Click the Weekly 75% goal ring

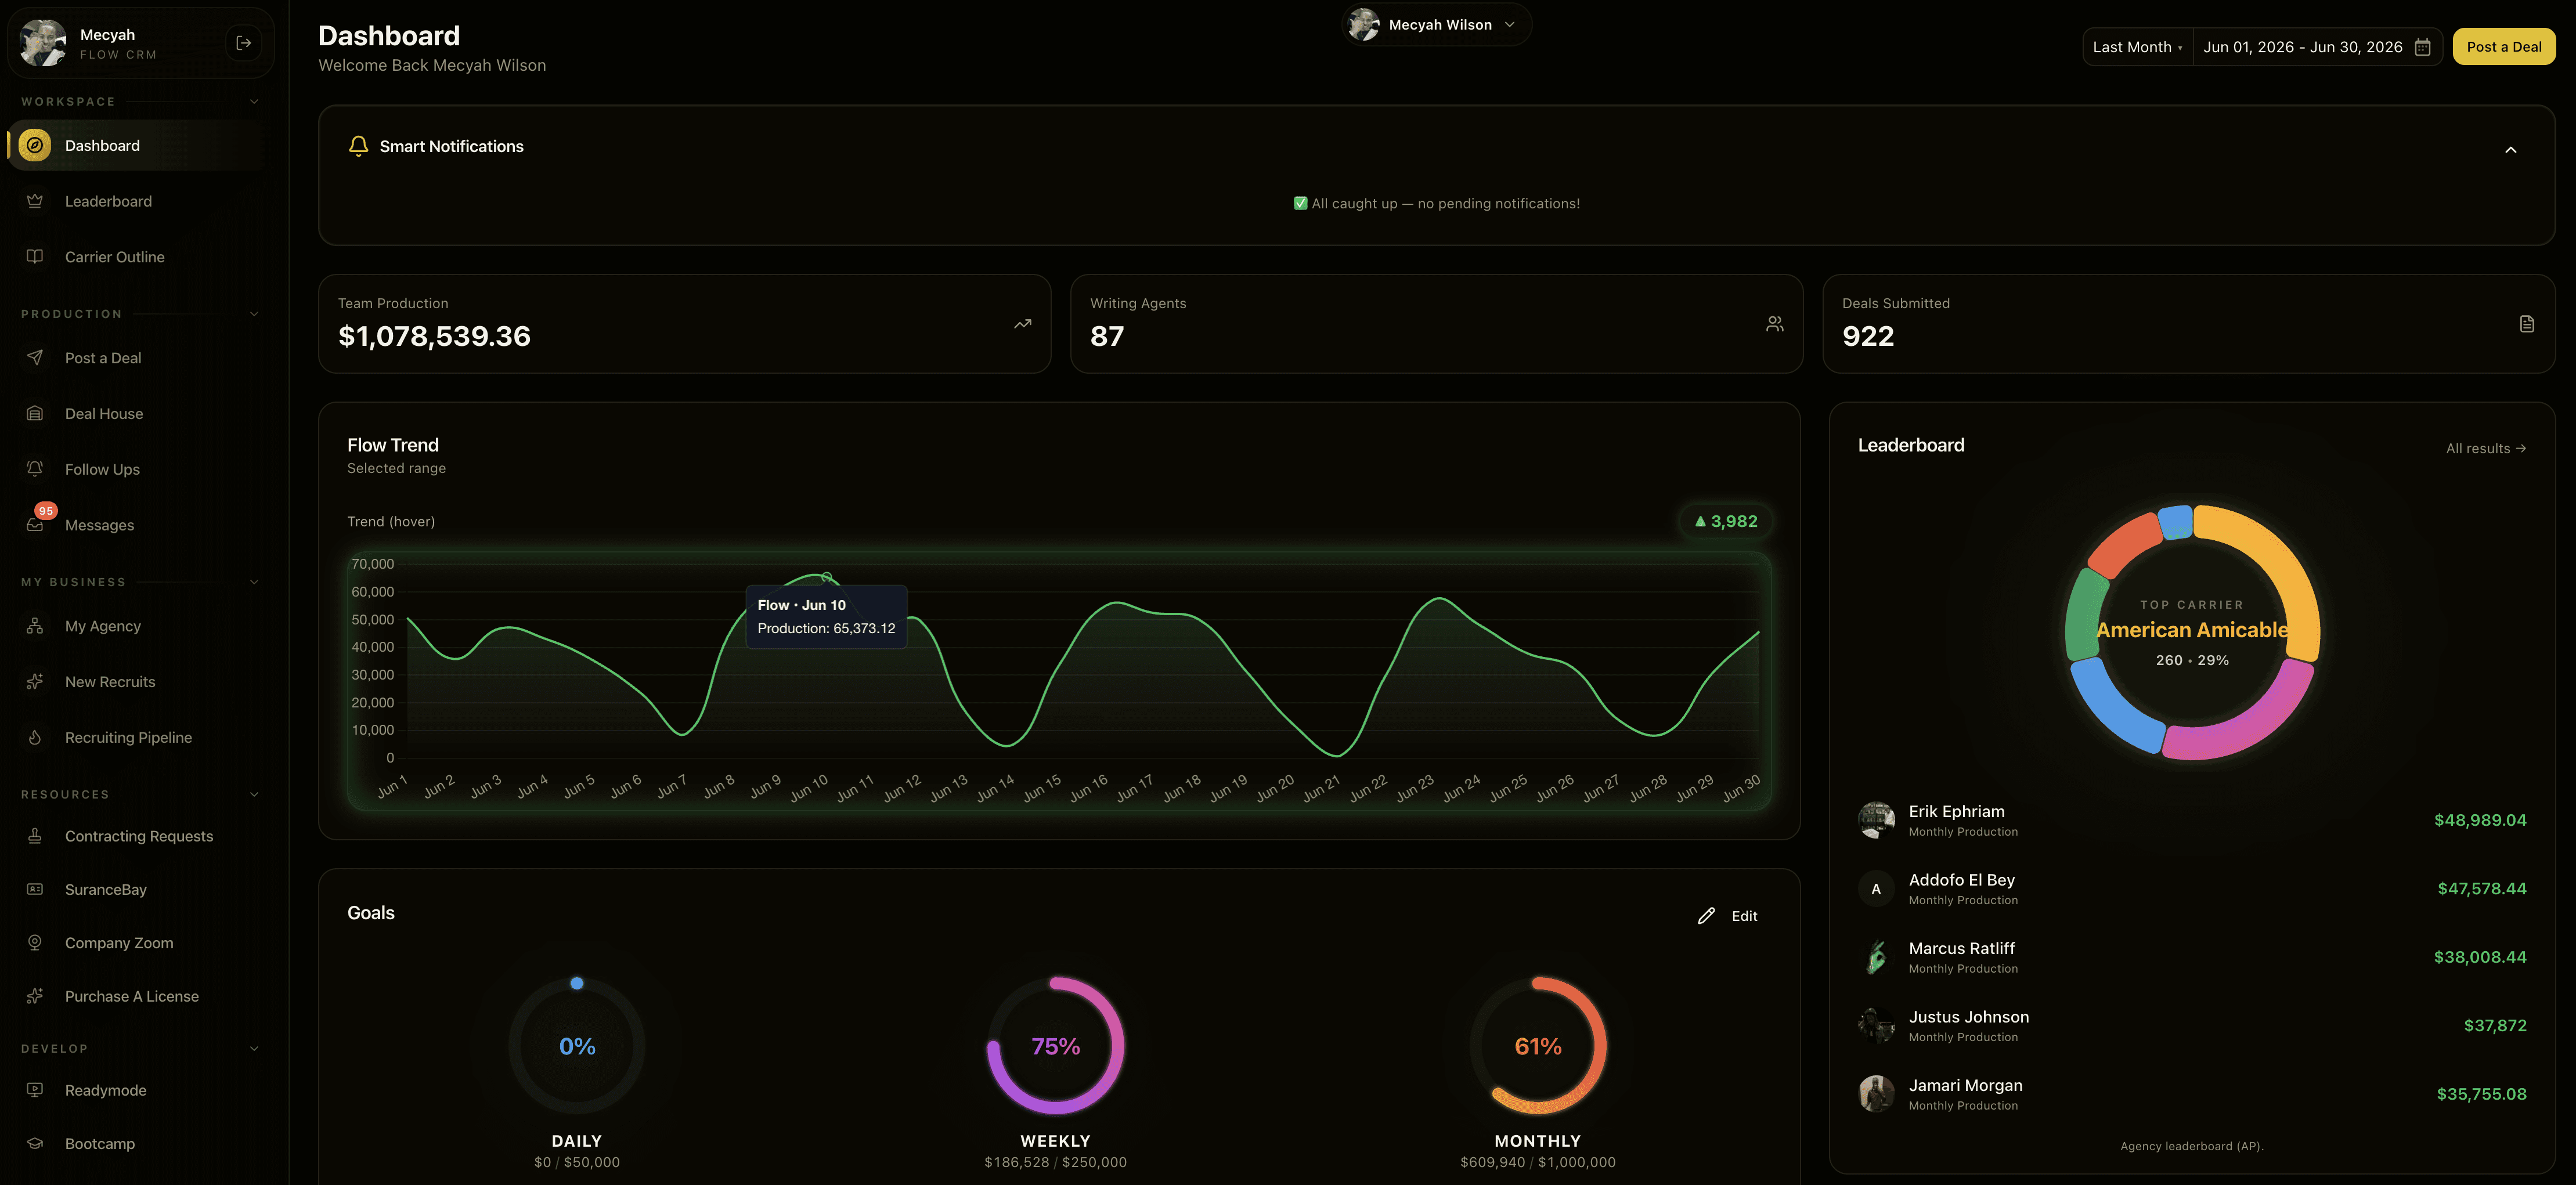tap(1055, 1046)
